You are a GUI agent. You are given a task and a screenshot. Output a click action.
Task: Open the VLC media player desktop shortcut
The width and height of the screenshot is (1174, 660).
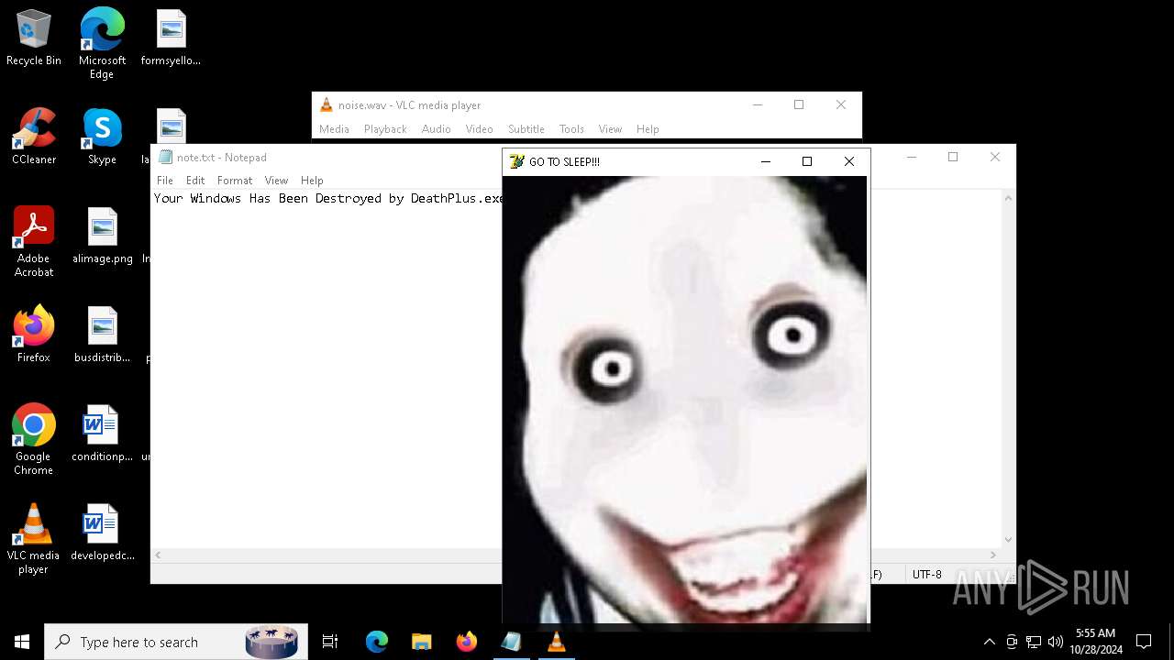(34, 539)
